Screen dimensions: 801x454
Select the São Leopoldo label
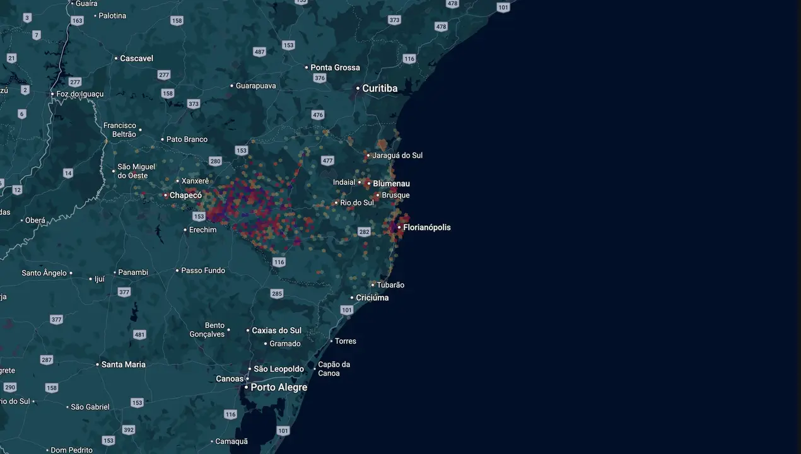point(279,369)
